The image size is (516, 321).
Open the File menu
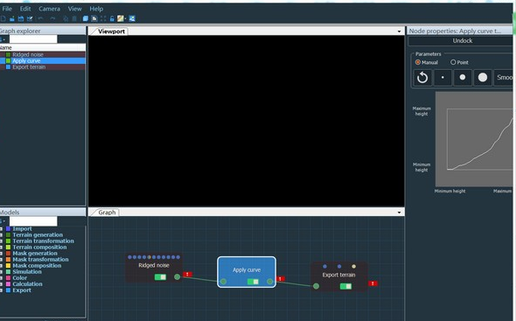pyautogui.click(x=7, y=9)
